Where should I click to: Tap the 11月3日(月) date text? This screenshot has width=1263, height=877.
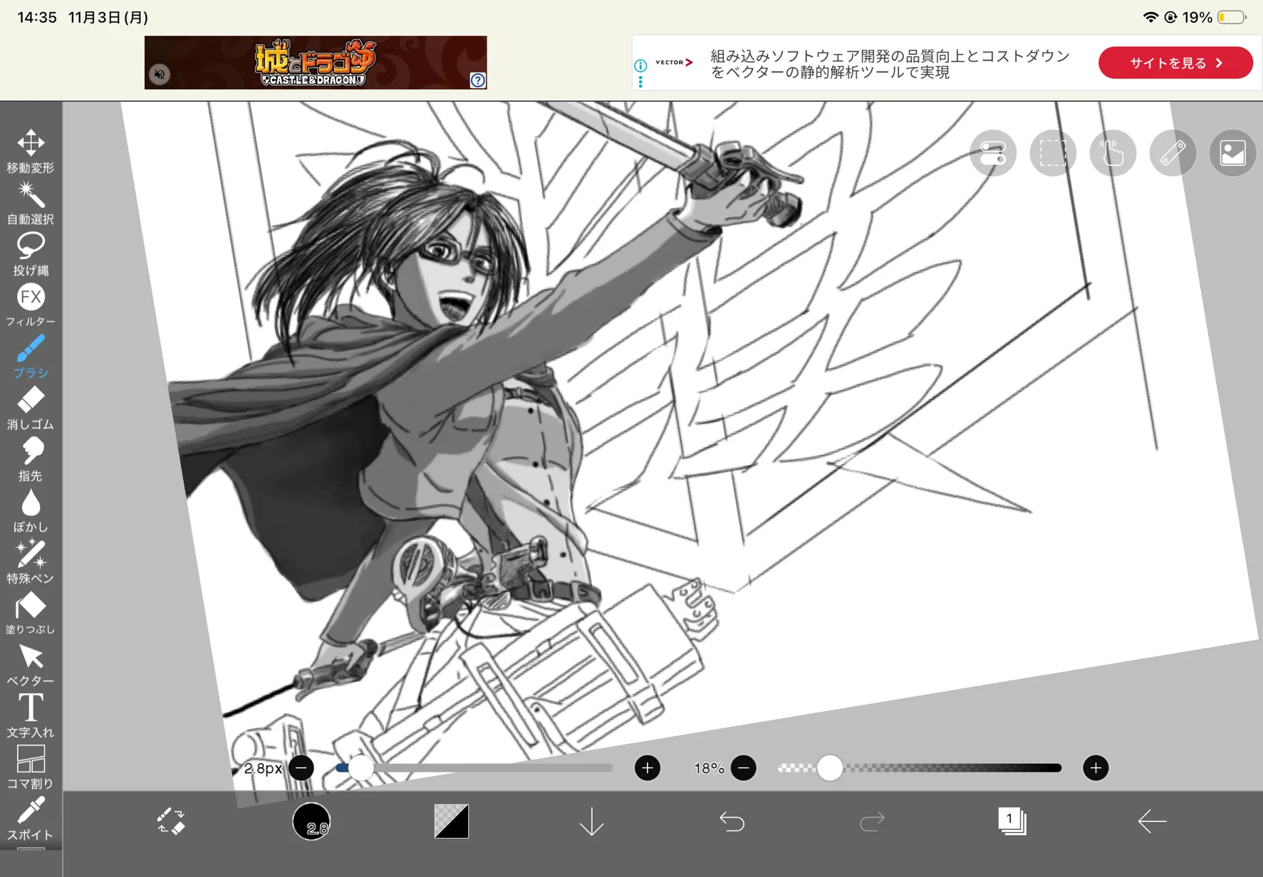tap(108, 17)
